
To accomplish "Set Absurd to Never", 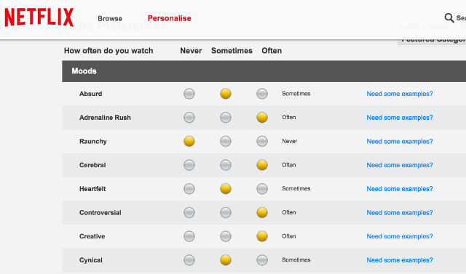I will pos(189,94).
